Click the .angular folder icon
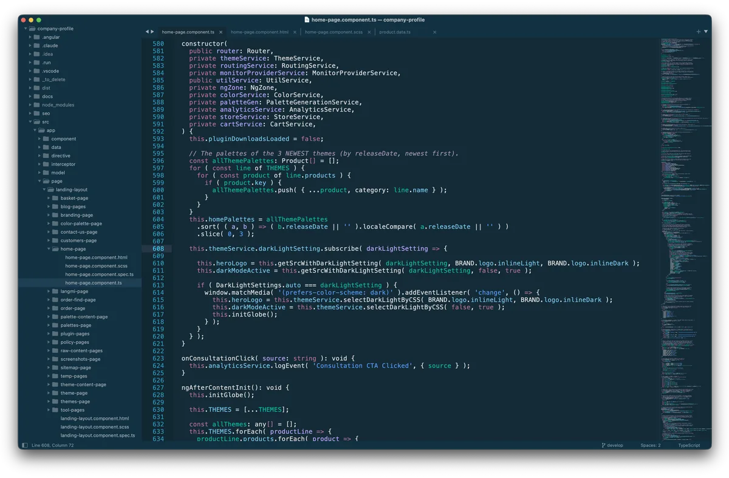 pyautogui.click(x=37, y=37)
